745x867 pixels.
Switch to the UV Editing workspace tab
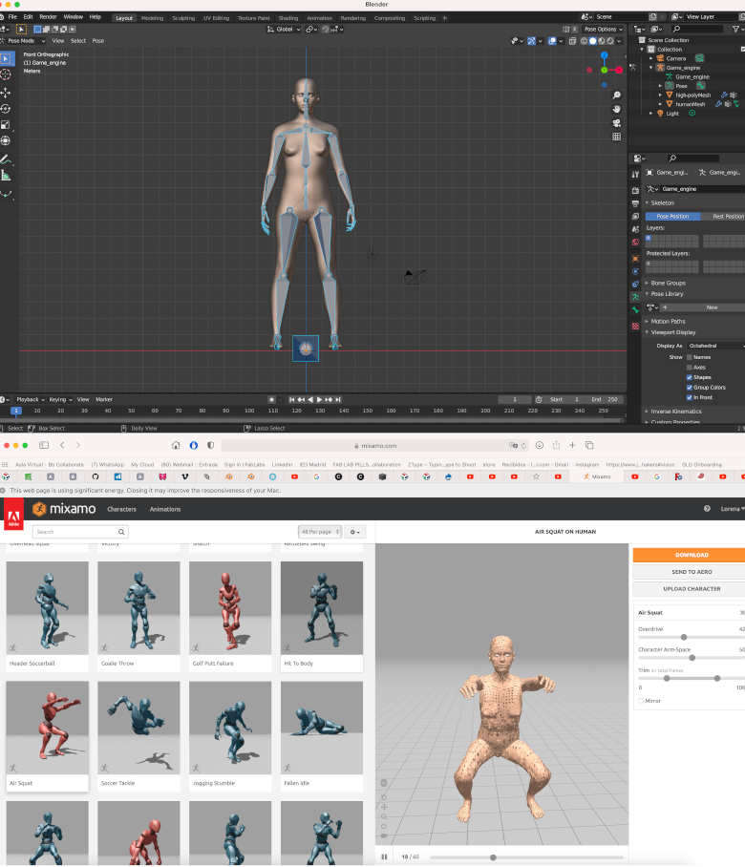tap(216, 18)
